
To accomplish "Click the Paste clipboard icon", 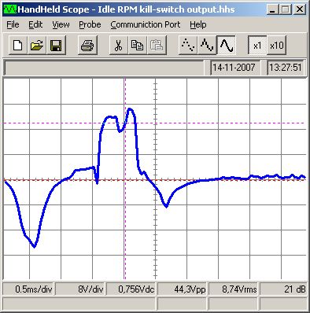I will point(157,46).
